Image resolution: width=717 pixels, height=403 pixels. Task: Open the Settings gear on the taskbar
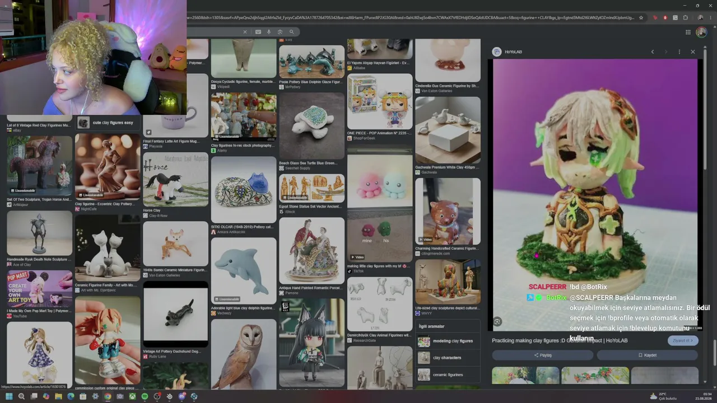click(95, 396)
